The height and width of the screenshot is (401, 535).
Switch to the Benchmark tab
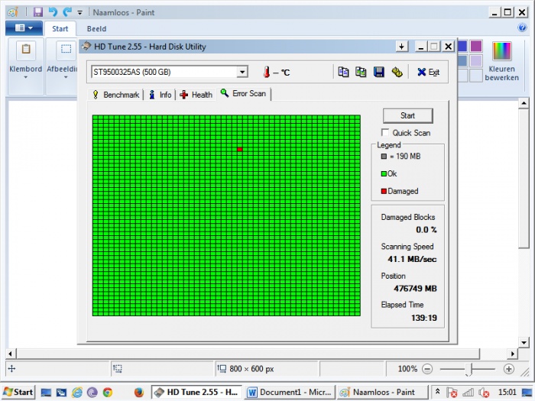pyautogui.click(x=116, y=95)
